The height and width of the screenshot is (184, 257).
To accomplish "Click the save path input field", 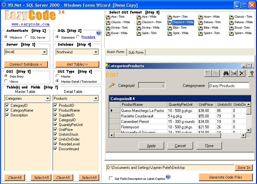I will point(171,168).
